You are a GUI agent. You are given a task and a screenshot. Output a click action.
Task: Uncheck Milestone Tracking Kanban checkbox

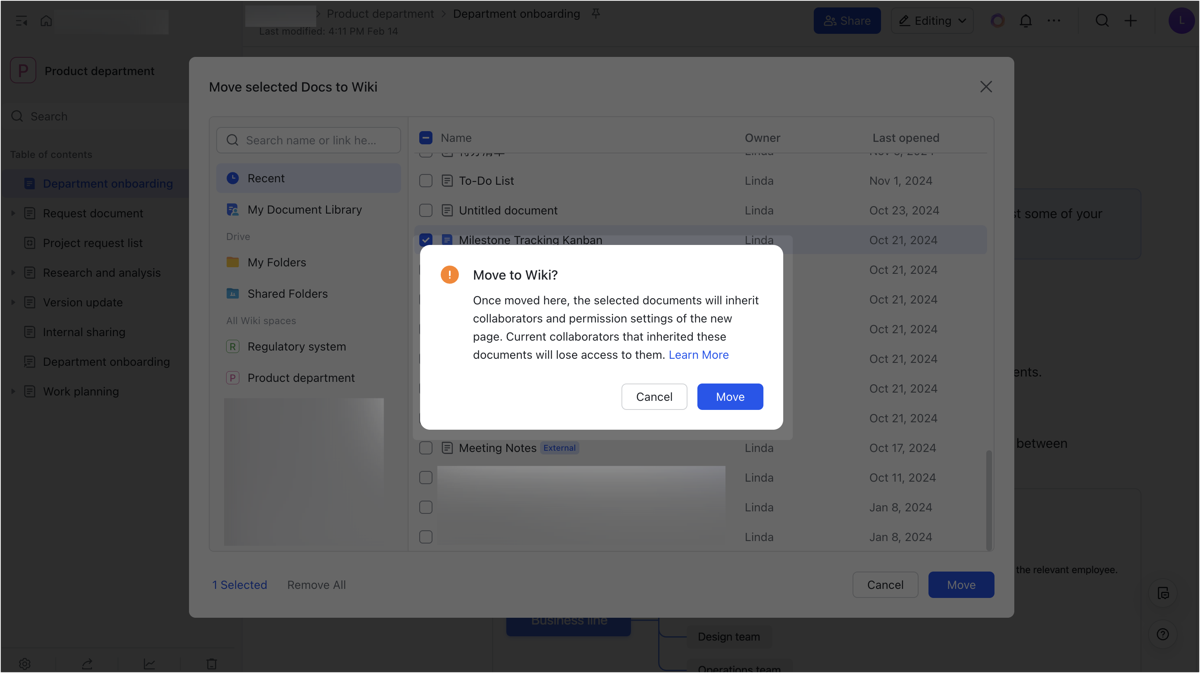(426, 240)
